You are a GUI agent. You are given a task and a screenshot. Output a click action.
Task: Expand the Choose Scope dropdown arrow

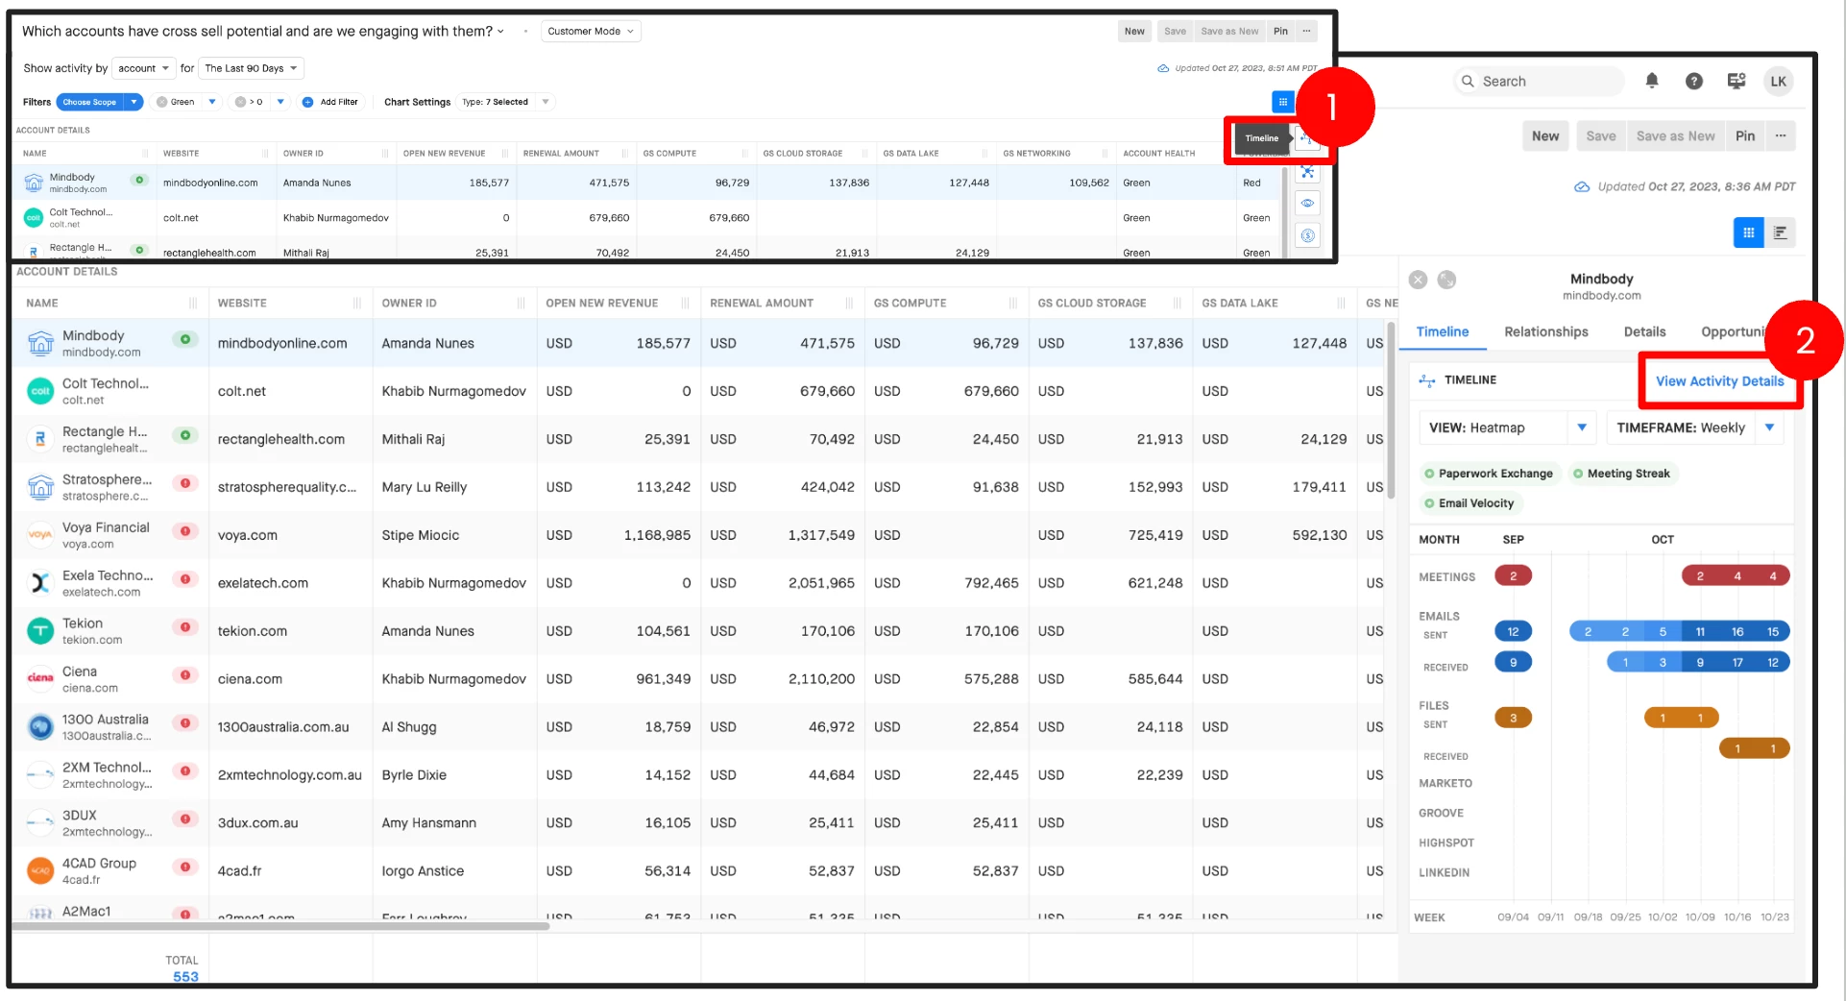click(x=134, y=102)
